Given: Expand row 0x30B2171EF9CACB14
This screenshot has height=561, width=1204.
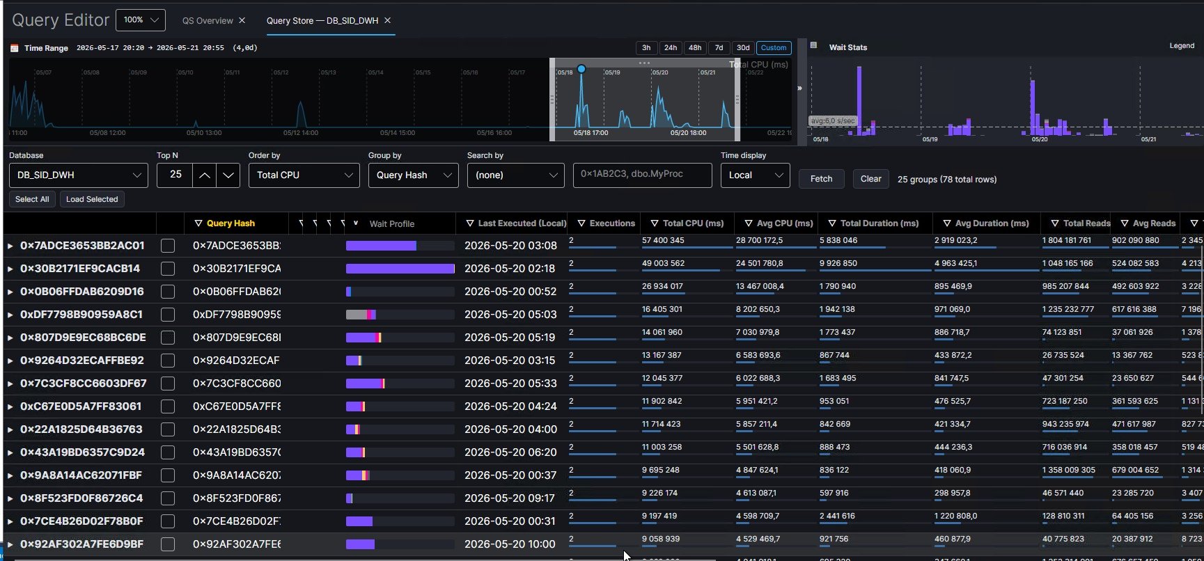Looking at the screenshot, I should click(10, 269).
